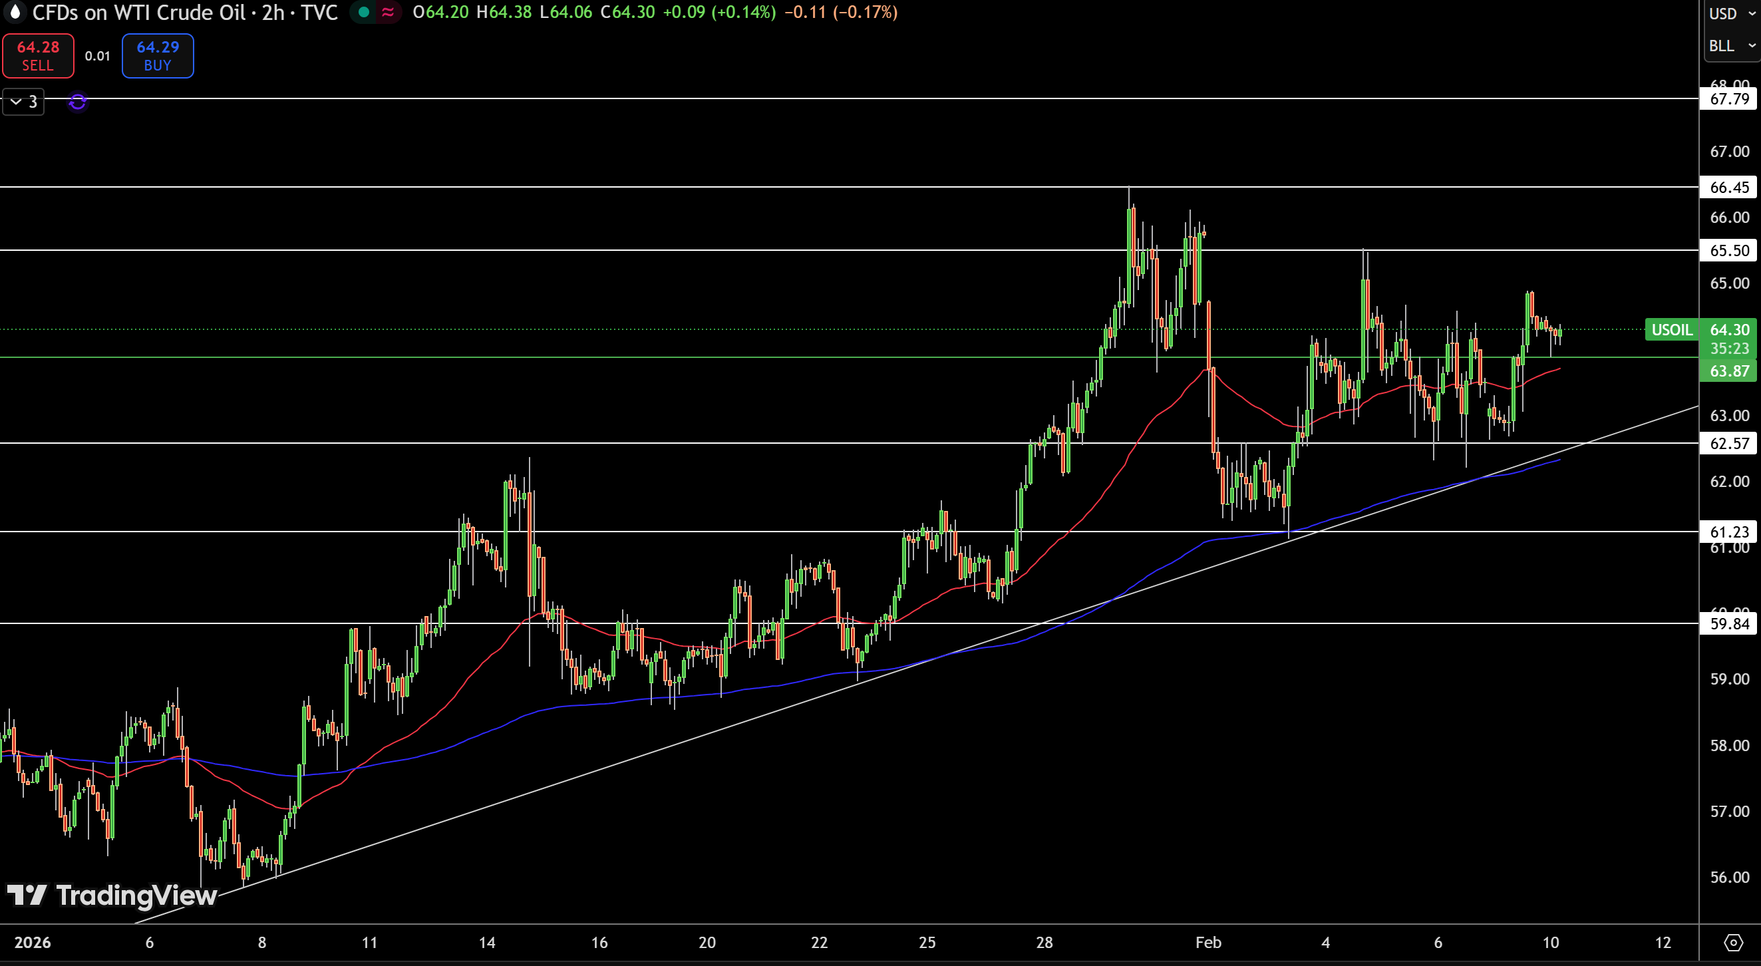Click the 11 date label on time axis
The image size is (1761, 966).
point(369,943)
